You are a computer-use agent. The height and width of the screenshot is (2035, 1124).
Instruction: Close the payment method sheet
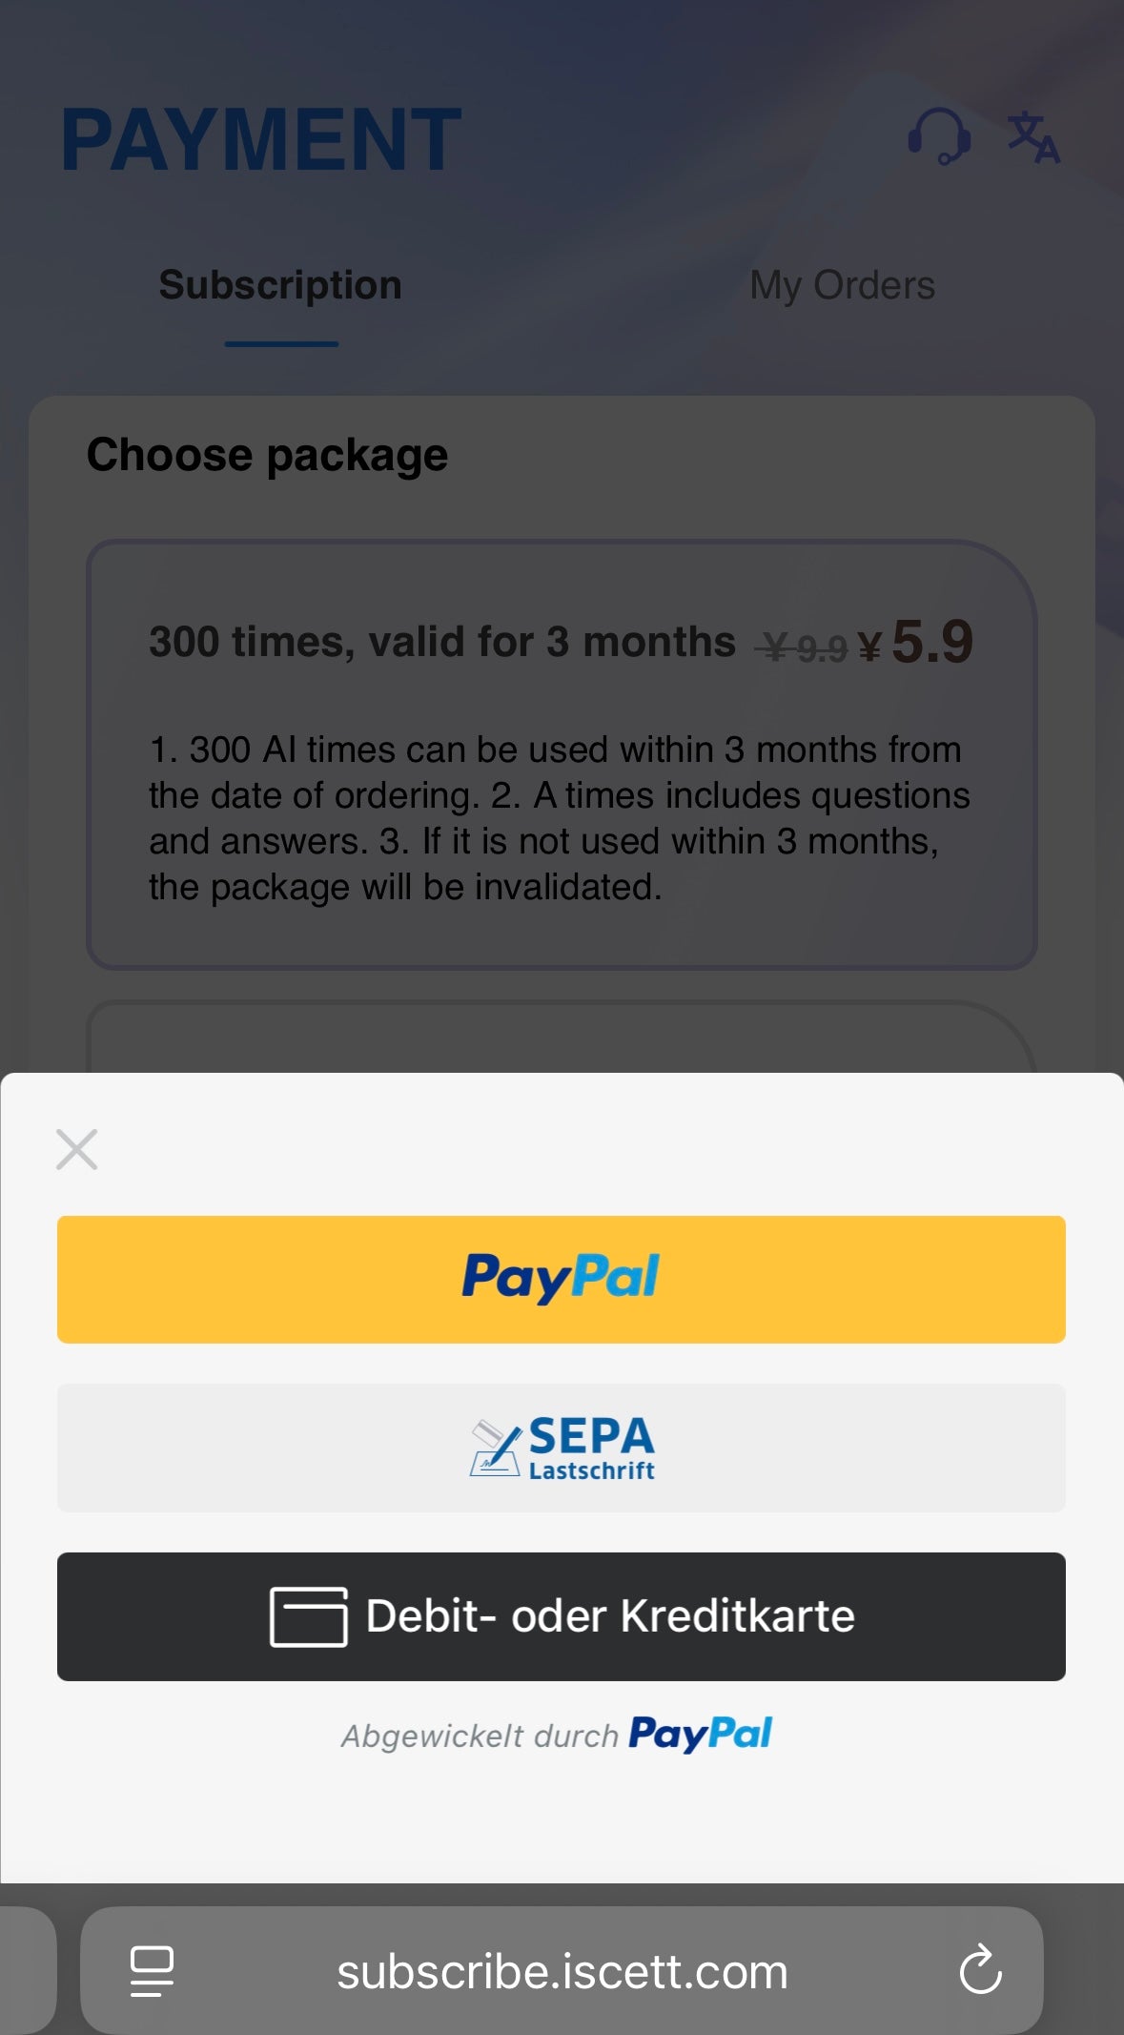(77, 1149)
